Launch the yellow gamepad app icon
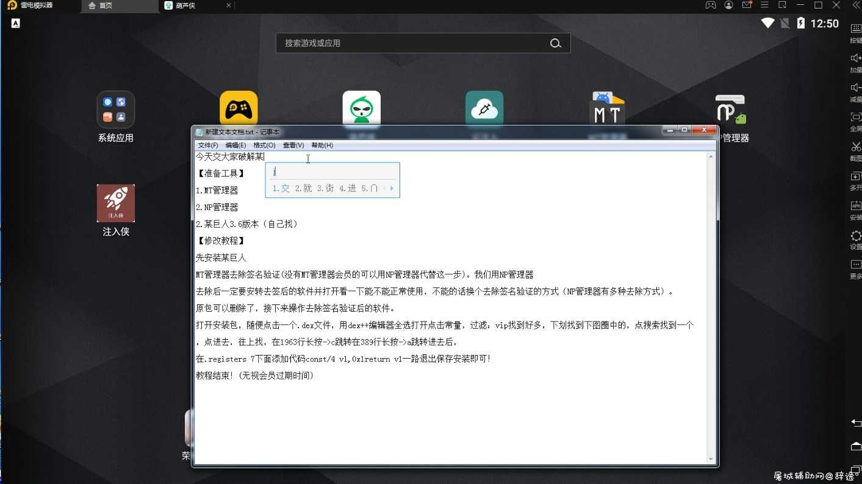 point(239,108)
